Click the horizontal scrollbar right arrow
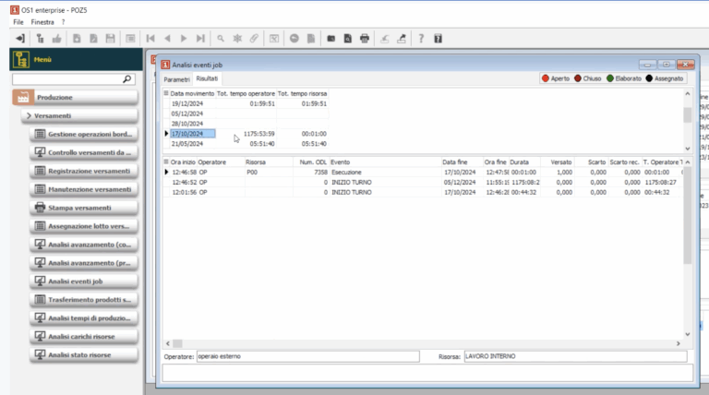Screen dimensions: 709x395 tap(678, 343)
